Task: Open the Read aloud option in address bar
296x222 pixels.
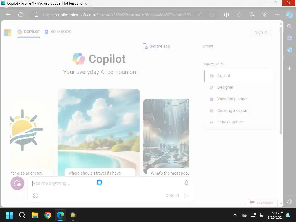Action: tap(200, 15)
